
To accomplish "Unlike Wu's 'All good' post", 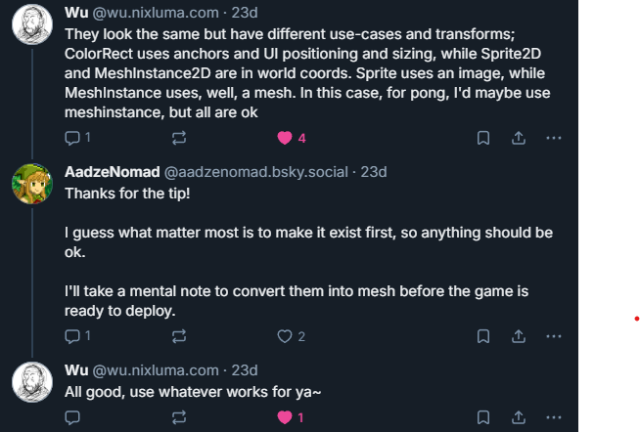I will tap(285, 417).
